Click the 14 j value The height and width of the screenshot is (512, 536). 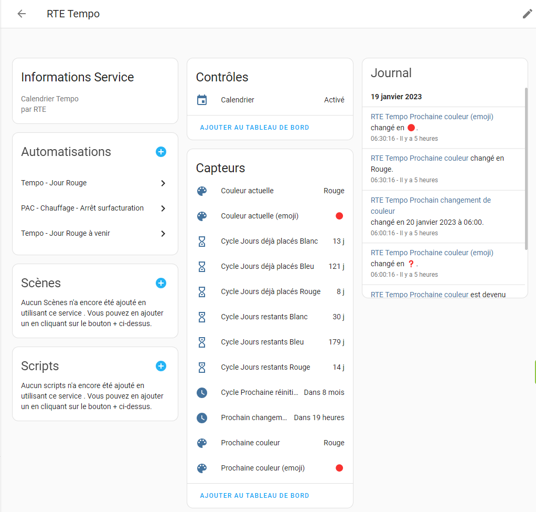[x=338, y=367]
